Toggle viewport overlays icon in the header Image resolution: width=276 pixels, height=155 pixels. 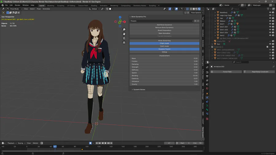tap(176, 9)
